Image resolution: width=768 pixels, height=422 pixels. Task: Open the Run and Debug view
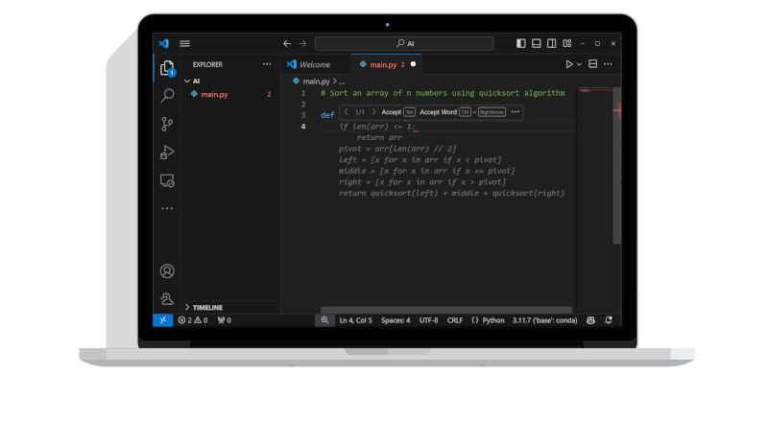167,152
